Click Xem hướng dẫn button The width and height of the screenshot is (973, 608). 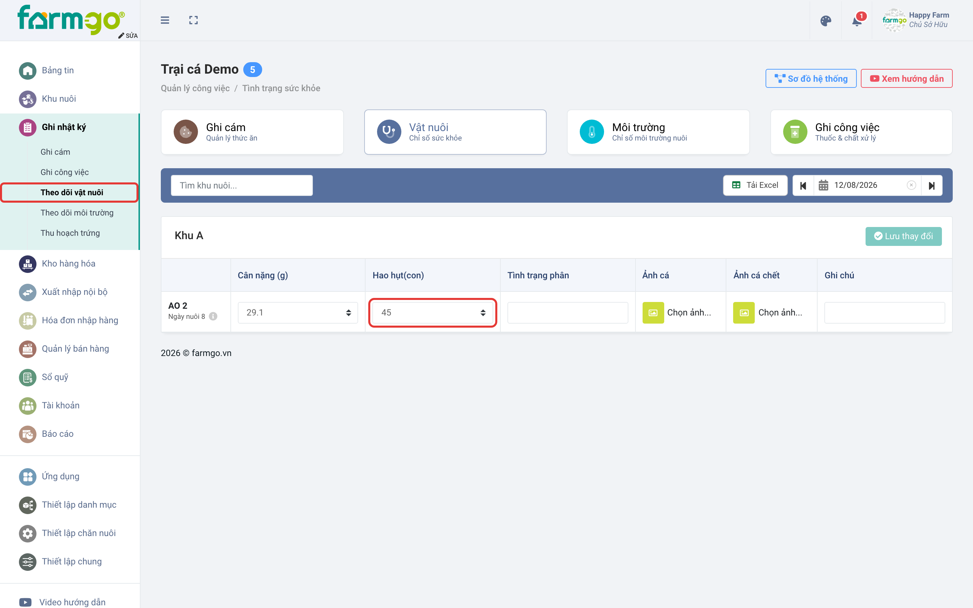click(x=906, y=78)
